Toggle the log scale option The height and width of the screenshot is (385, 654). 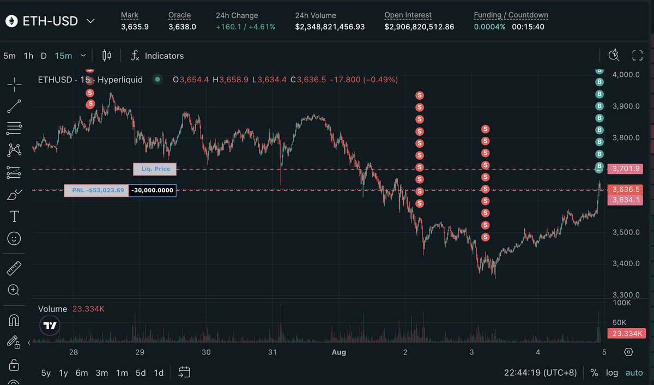[612, 373]
